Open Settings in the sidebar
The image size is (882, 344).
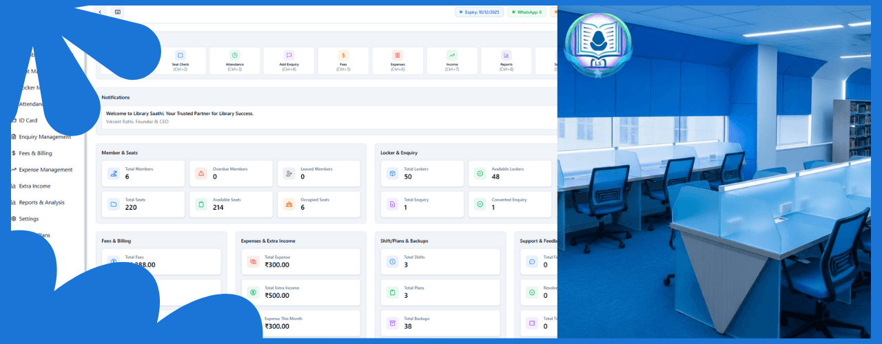click(x=28, y=219)
